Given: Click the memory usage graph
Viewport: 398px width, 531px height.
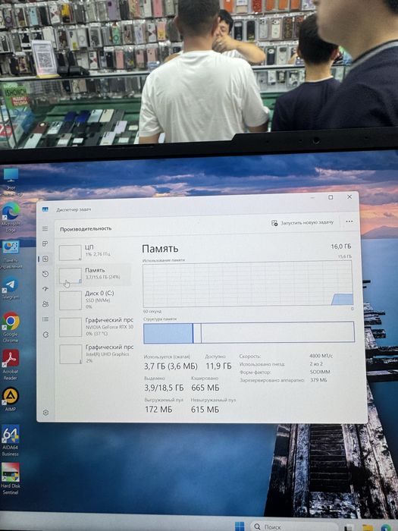Looking at the screenshot, I should click(x=248, y=284).
